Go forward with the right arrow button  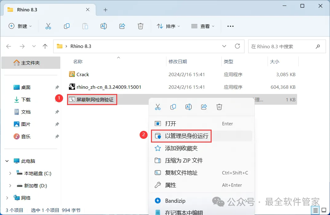click(22, 46)
